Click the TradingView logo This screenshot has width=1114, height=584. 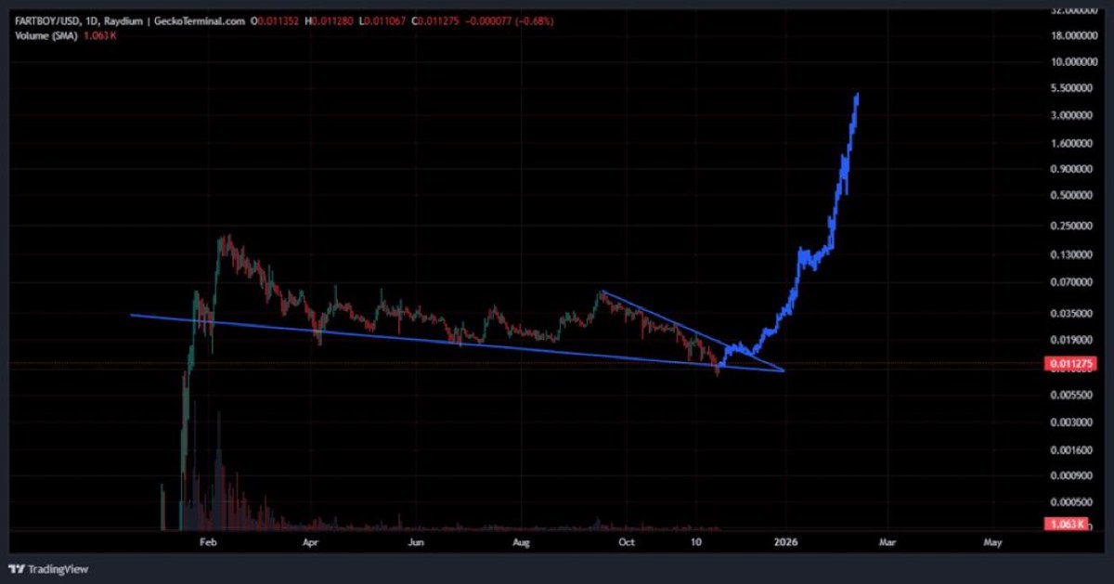coord(48,568)
